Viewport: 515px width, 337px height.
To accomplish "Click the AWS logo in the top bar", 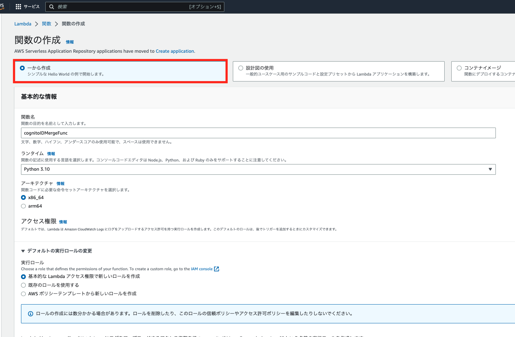I will [2, 6].
